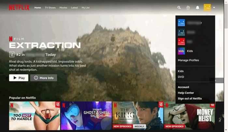Switch to the red smiley profile

point(181,42)
